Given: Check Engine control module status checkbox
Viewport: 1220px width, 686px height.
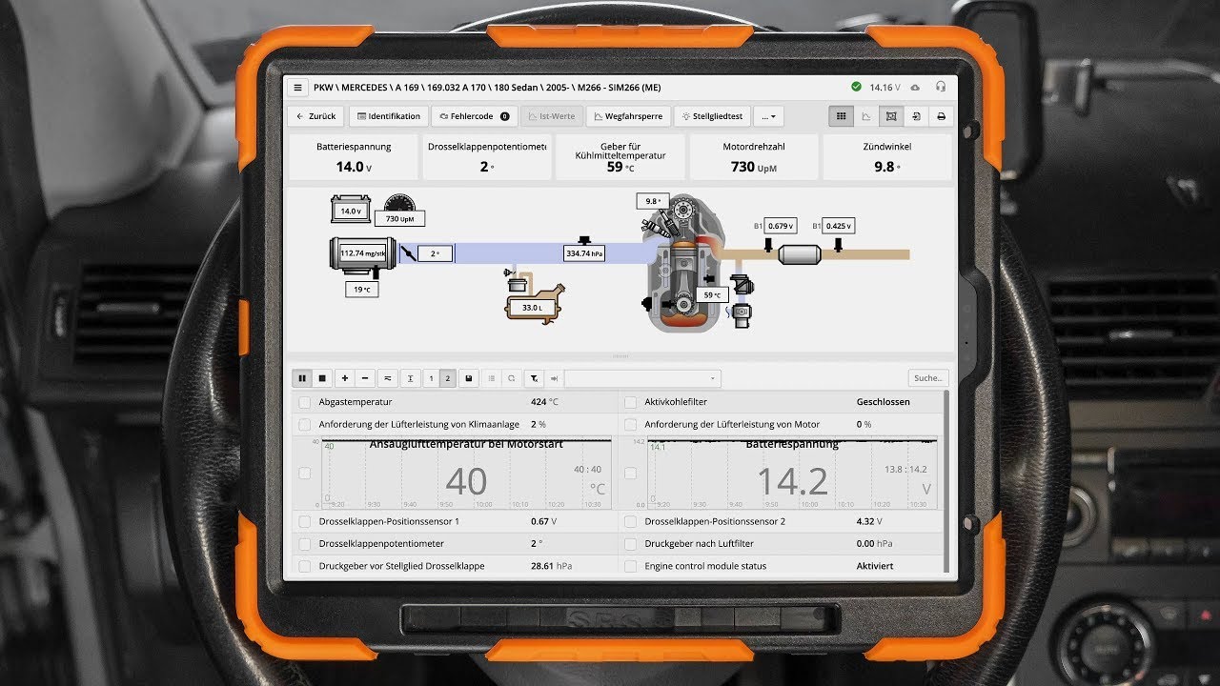Looking at the screenshot, I should pyautogui.click(x=631, y=566).
